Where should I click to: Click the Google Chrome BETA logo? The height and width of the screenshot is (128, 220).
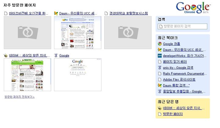193,8
